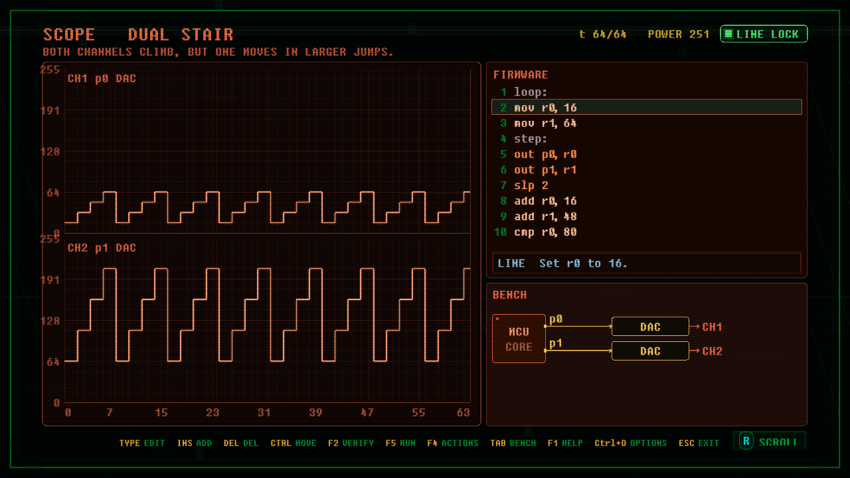Click time axis tick 15
The image size is (850, 478).
coord(161,413)
